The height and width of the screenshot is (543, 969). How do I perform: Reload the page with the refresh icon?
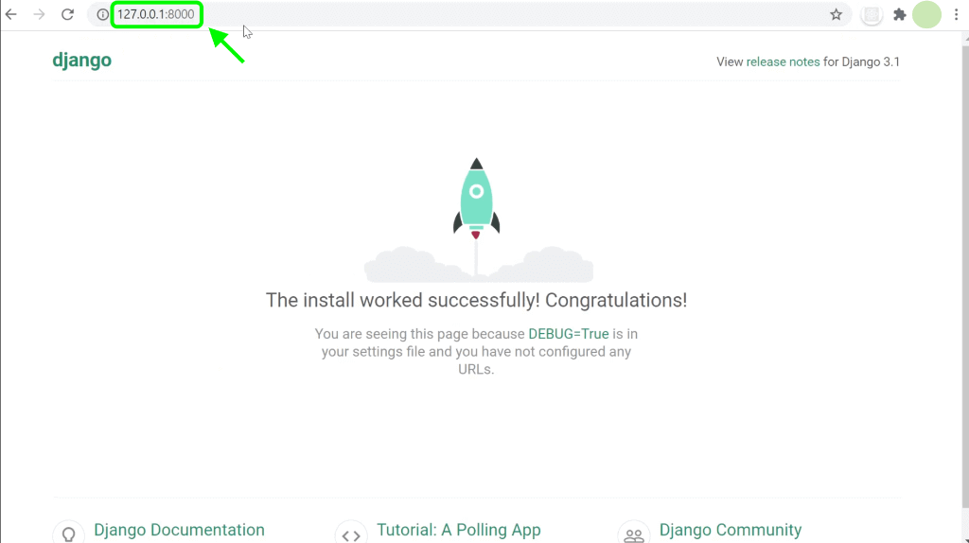point(67,14)
